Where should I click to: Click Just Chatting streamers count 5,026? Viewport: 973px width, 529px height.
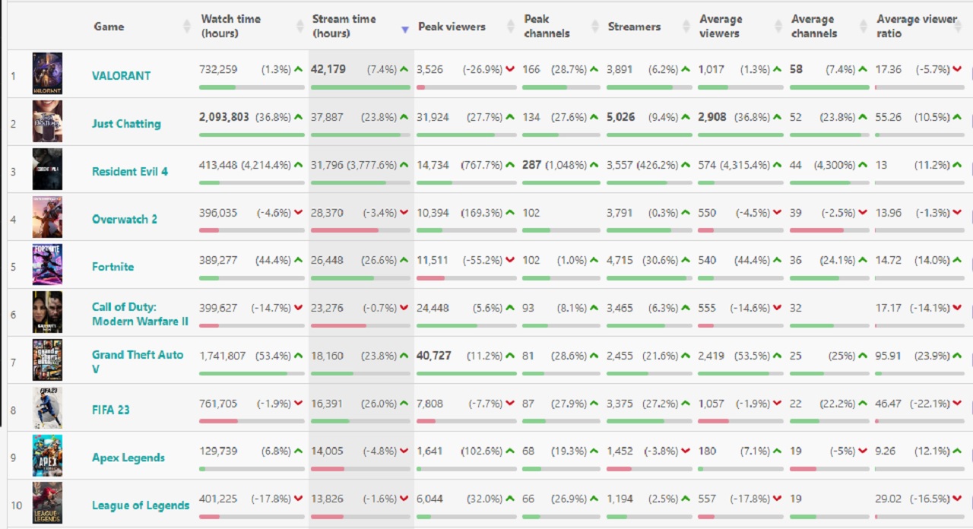pyautogui.click(x=621, y=117)
